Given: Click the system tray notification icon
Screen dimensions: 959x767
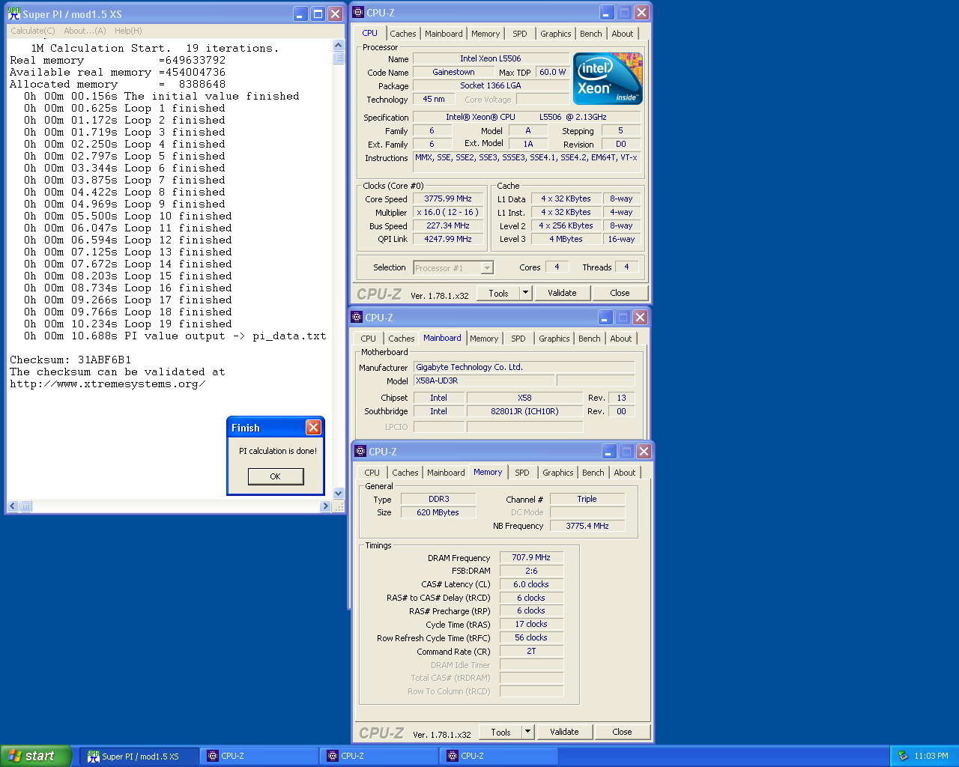Looking at the screenshot, I should point(903,756).
